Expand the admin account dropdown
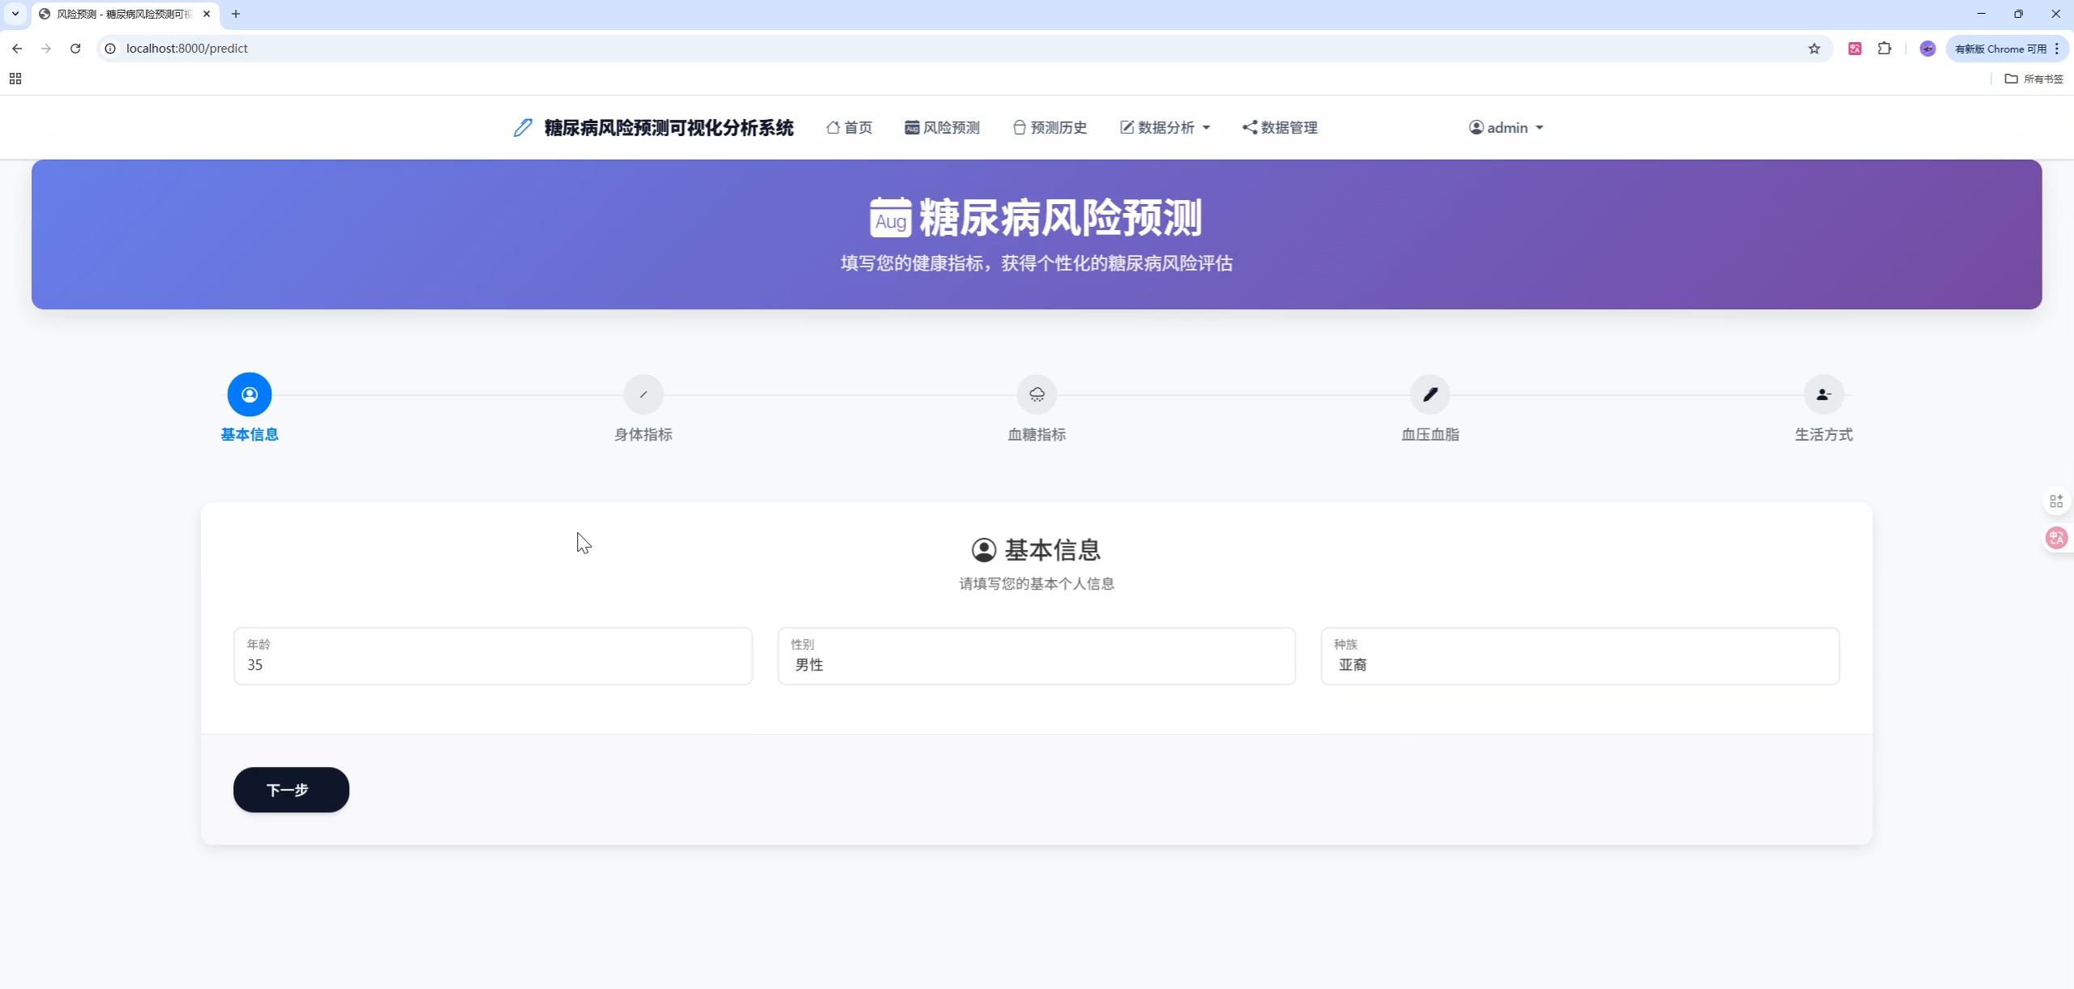The width and height of the screenshot is (2074, 989). [1505, 127]
